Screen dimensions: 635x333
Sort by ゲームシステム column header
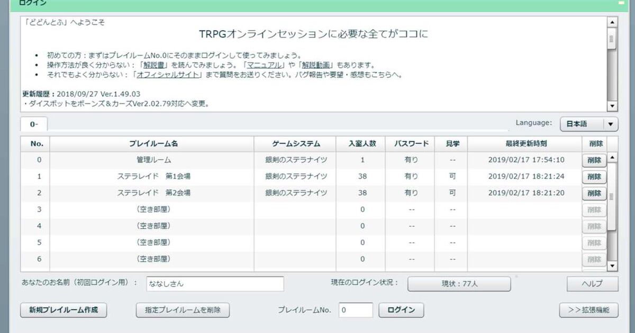[296, 144]
